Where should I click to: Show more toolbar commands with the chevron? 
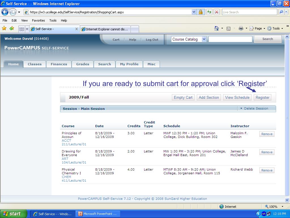(287, 26)
